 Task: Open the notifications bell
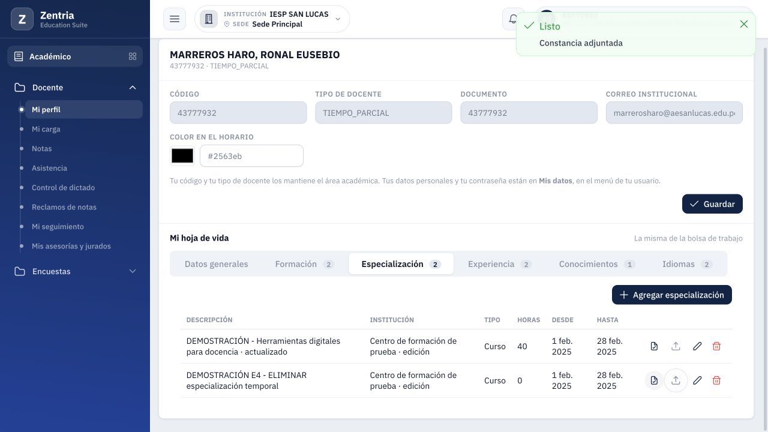click(x=512, y=19)
